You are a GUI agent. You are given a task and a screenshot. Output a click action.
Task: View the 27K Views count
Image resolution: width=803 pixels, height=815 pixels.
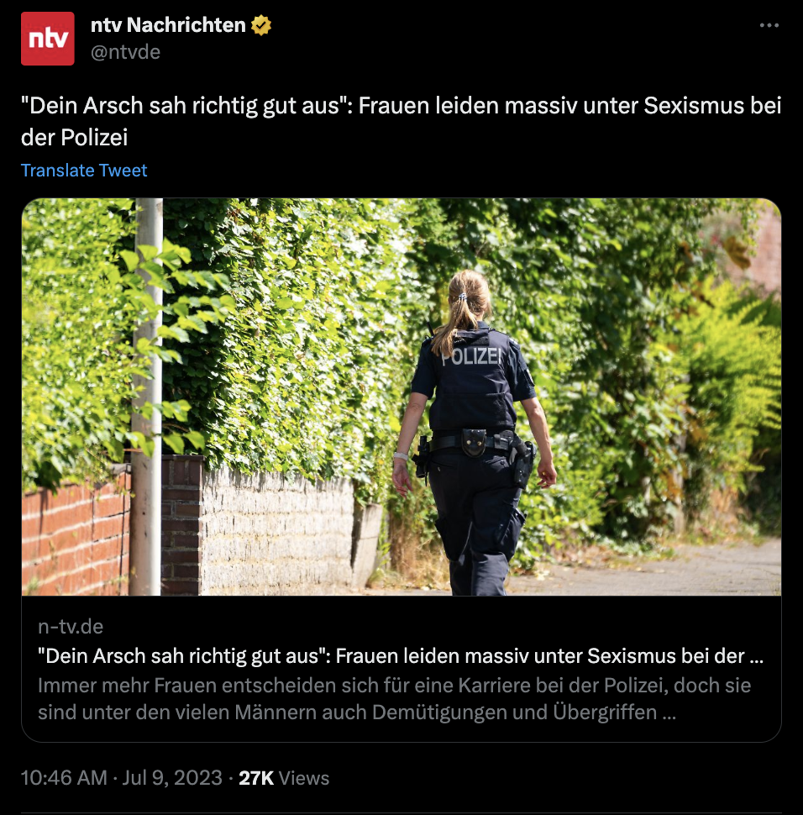pyautogui.click(x=284, y=777)
